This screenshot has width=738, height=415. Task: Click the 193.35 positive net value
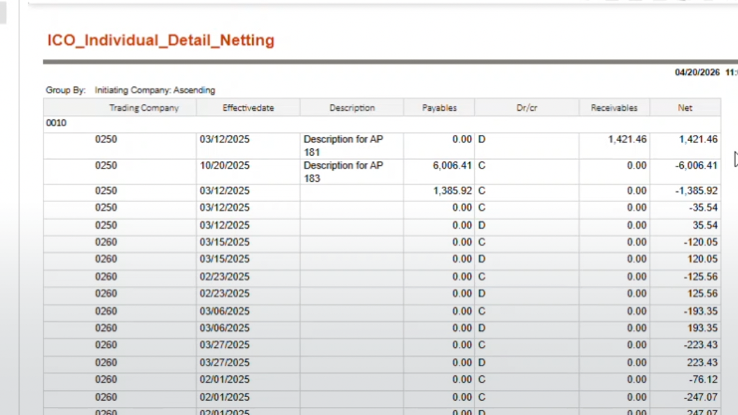click(702, 328)
